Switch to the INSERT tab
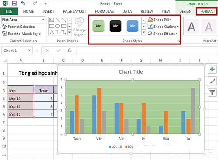 coord(48,11)
